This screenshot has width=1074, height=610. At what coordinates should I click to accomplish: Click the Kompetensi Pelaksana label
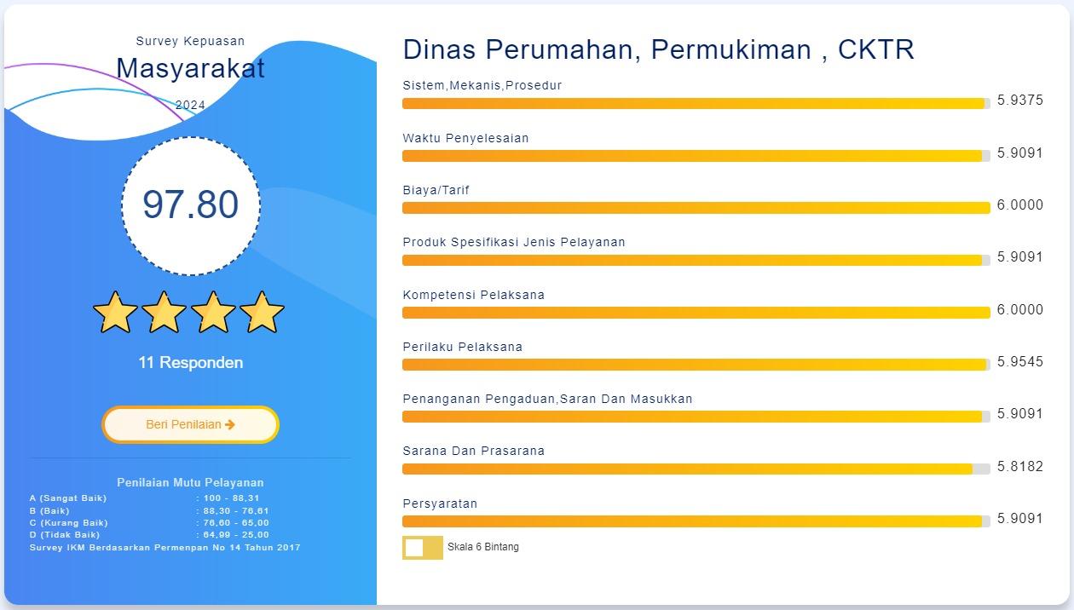[x=473, y=295]
